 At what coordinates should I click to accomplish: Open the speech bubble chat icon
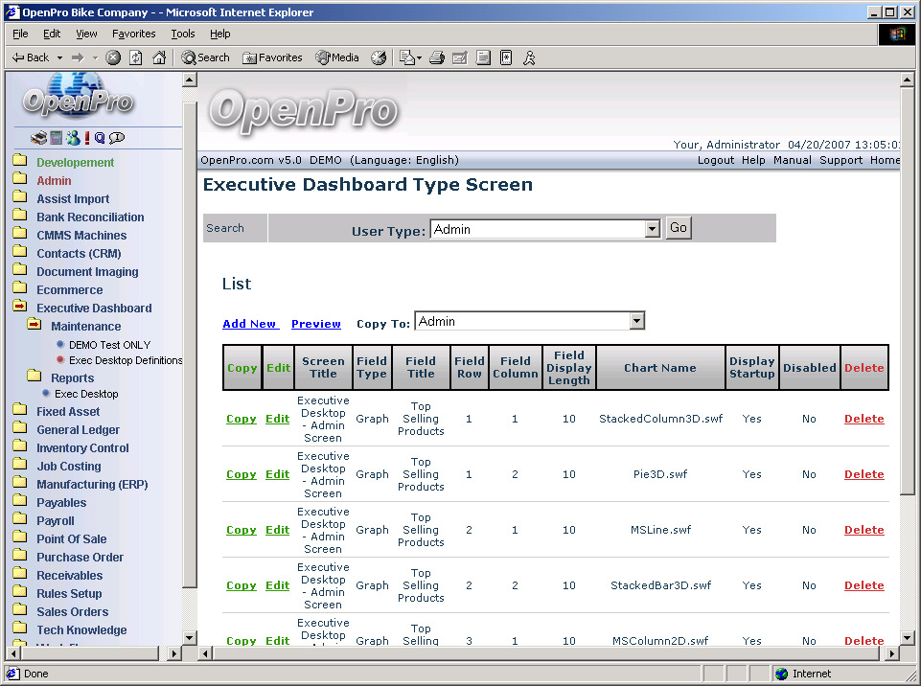coord(117,138)
